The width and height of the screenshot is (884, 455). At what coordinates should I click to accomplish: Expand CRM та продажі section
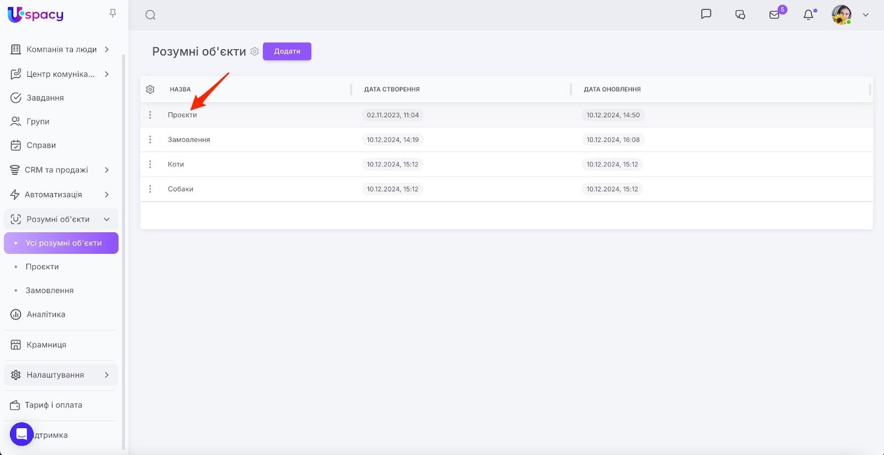pyautogui.click(x=107, y=170)
